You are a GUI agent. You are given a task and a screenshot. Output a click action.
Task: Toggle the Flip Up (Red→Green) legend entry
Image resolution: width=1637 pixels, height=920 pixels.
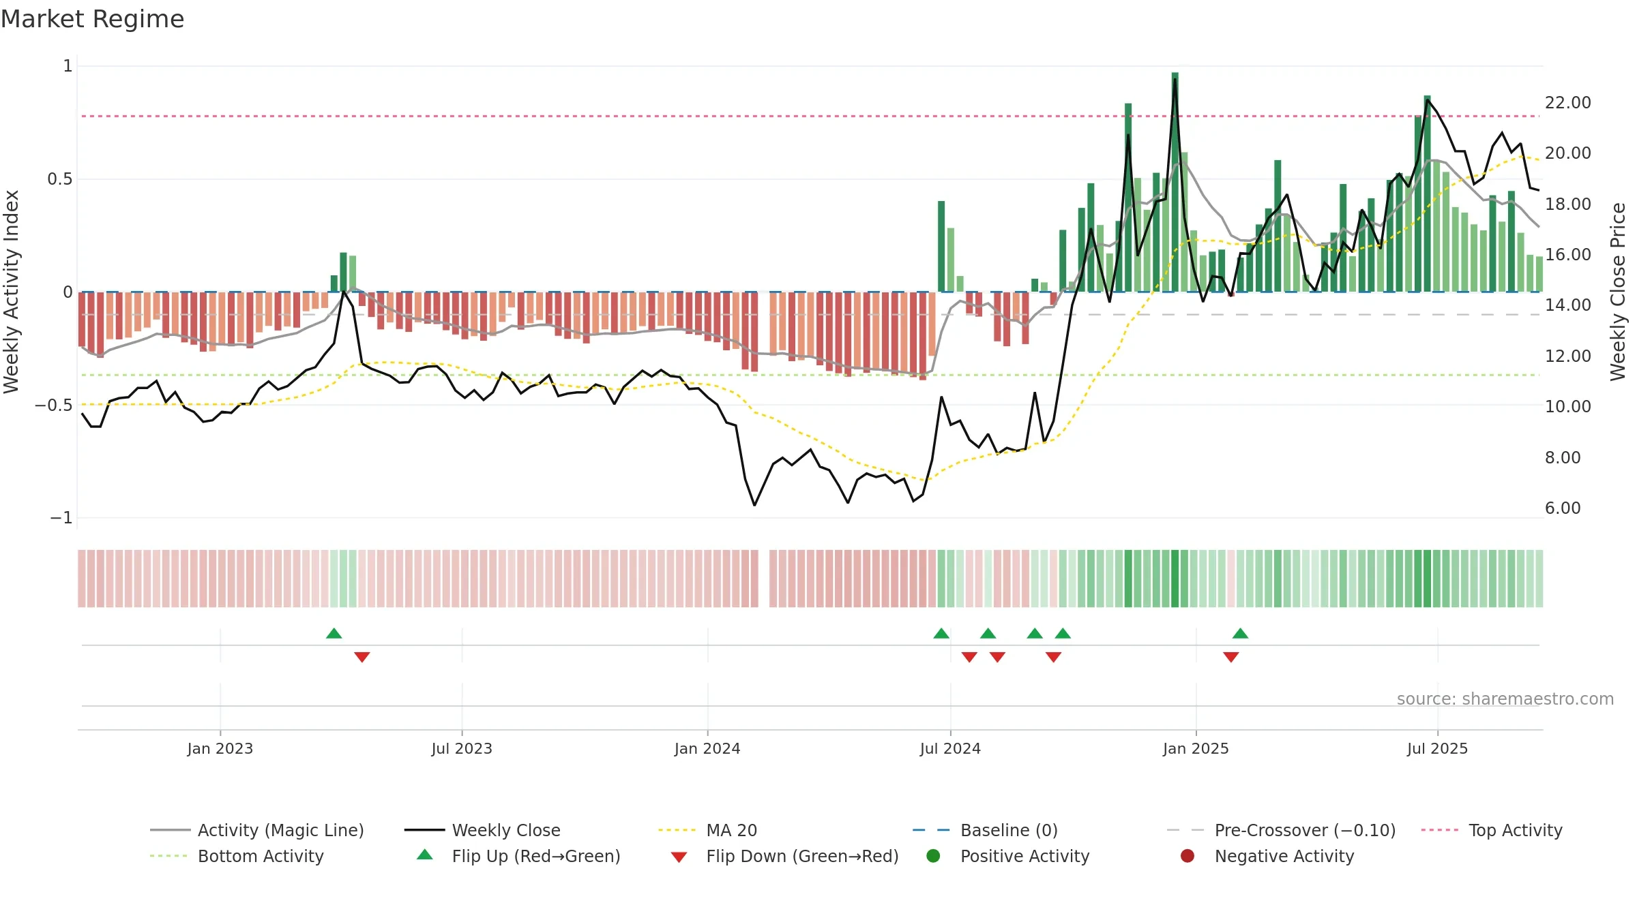coord(518,856)
